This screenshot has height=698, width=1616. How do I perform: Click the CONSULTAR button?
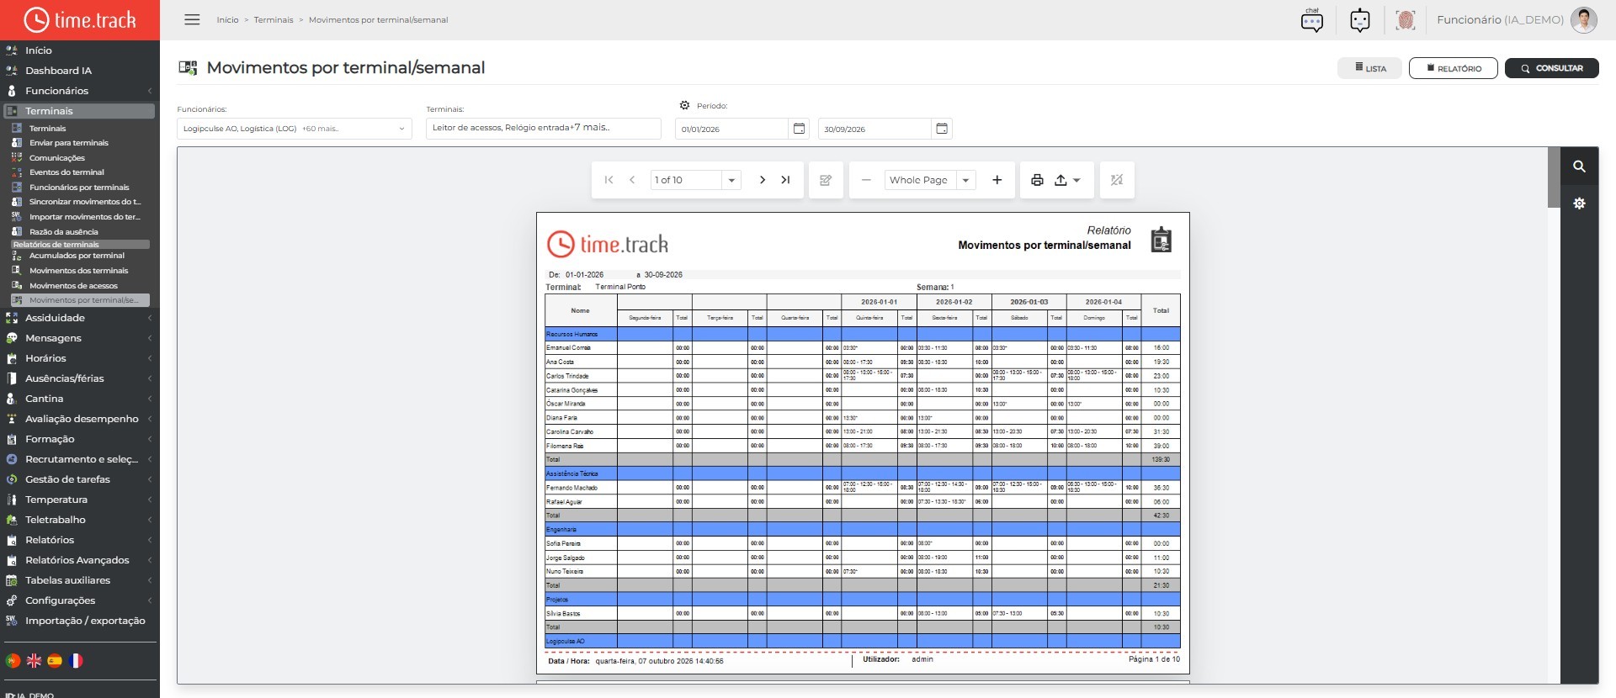tap(1552, 68)
